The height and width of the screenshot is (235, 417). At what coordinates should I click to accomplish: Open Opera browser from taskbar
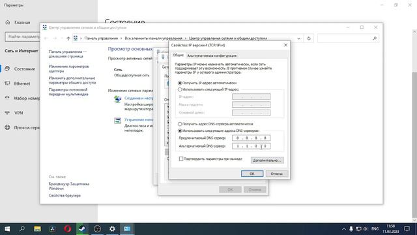coord(68,229)
